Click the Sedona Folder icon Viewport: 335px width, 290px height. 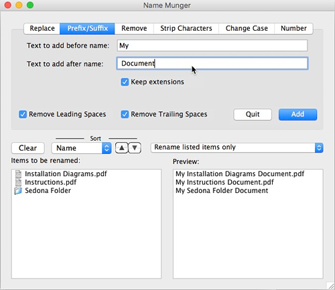[x=18, y=191]
